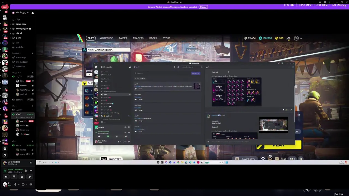This screenshot has height=196, width=349.
Task: Click the game settings gear at bottom right
Action: pyautogui.click(x=301, y=159)
